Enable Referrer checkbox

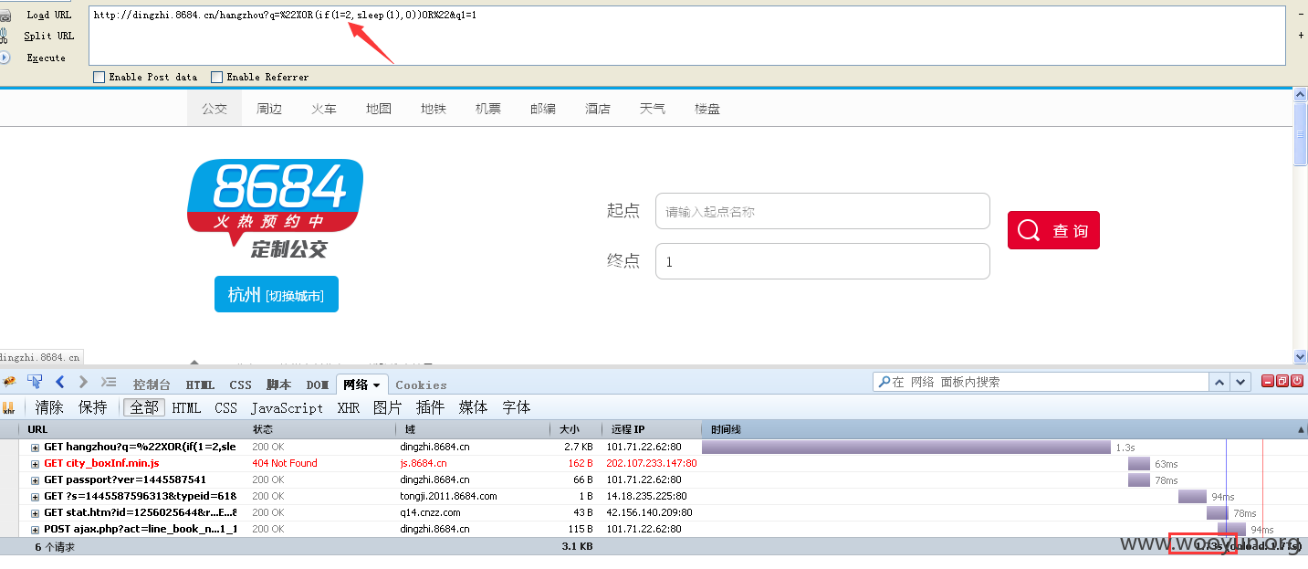click(216, 77)
